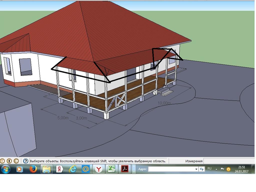256x192 pixels.
Task: Click the Address toolbar input field
Action: coord(171,169)
